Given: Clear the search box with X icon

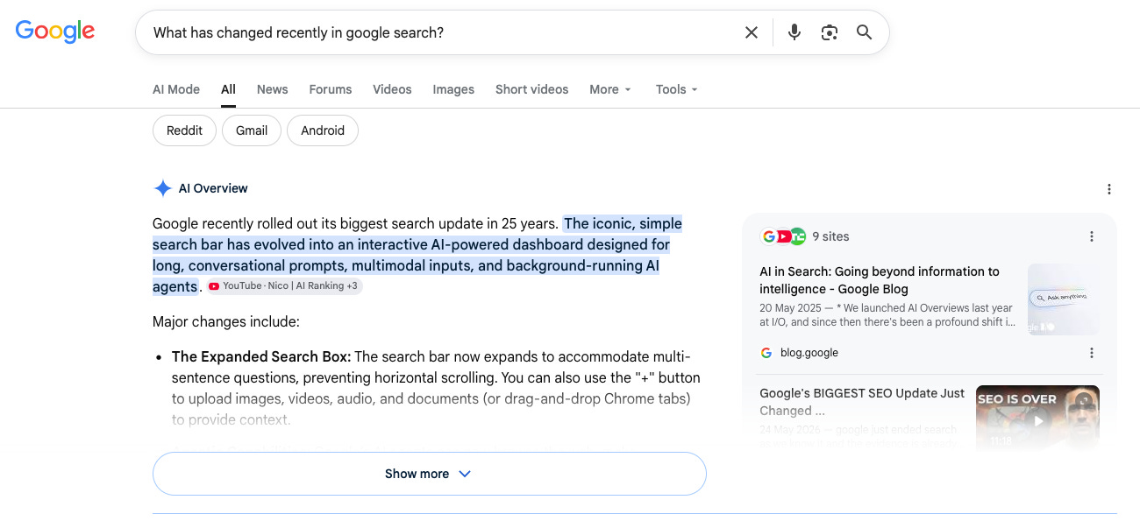Looking at the screenshot, I should 752,32.
